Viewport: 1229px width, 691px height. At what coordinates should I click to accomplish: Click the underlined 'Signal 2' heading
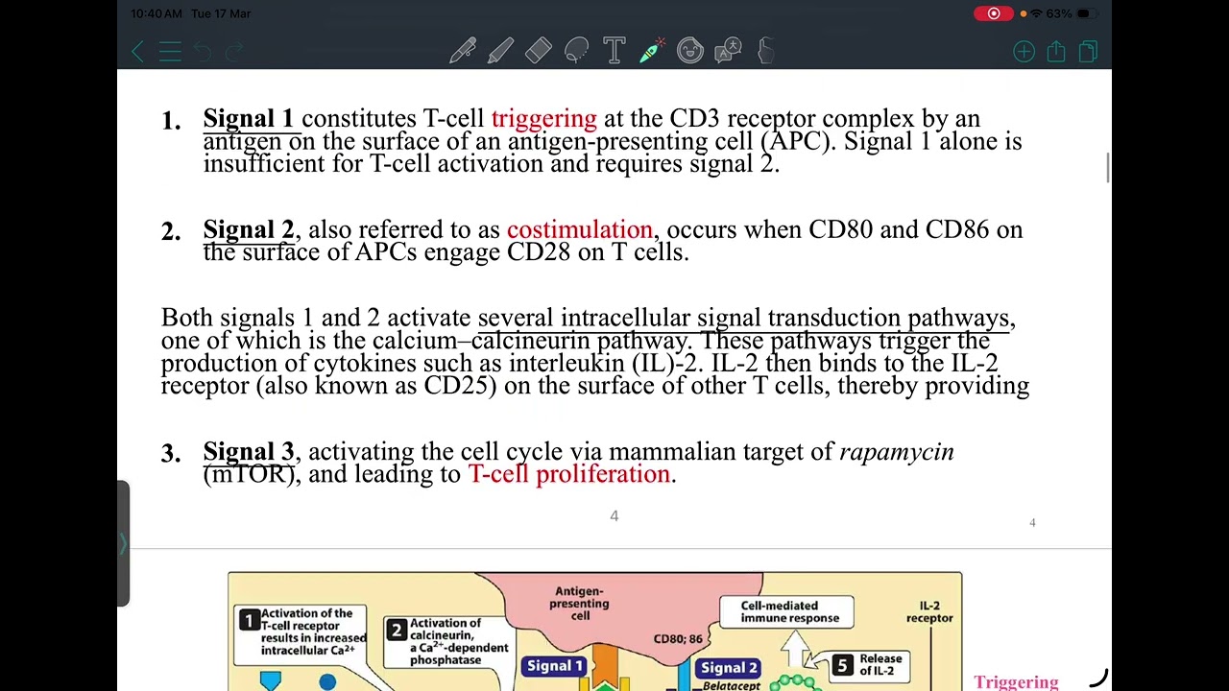[x=249, y=230]
